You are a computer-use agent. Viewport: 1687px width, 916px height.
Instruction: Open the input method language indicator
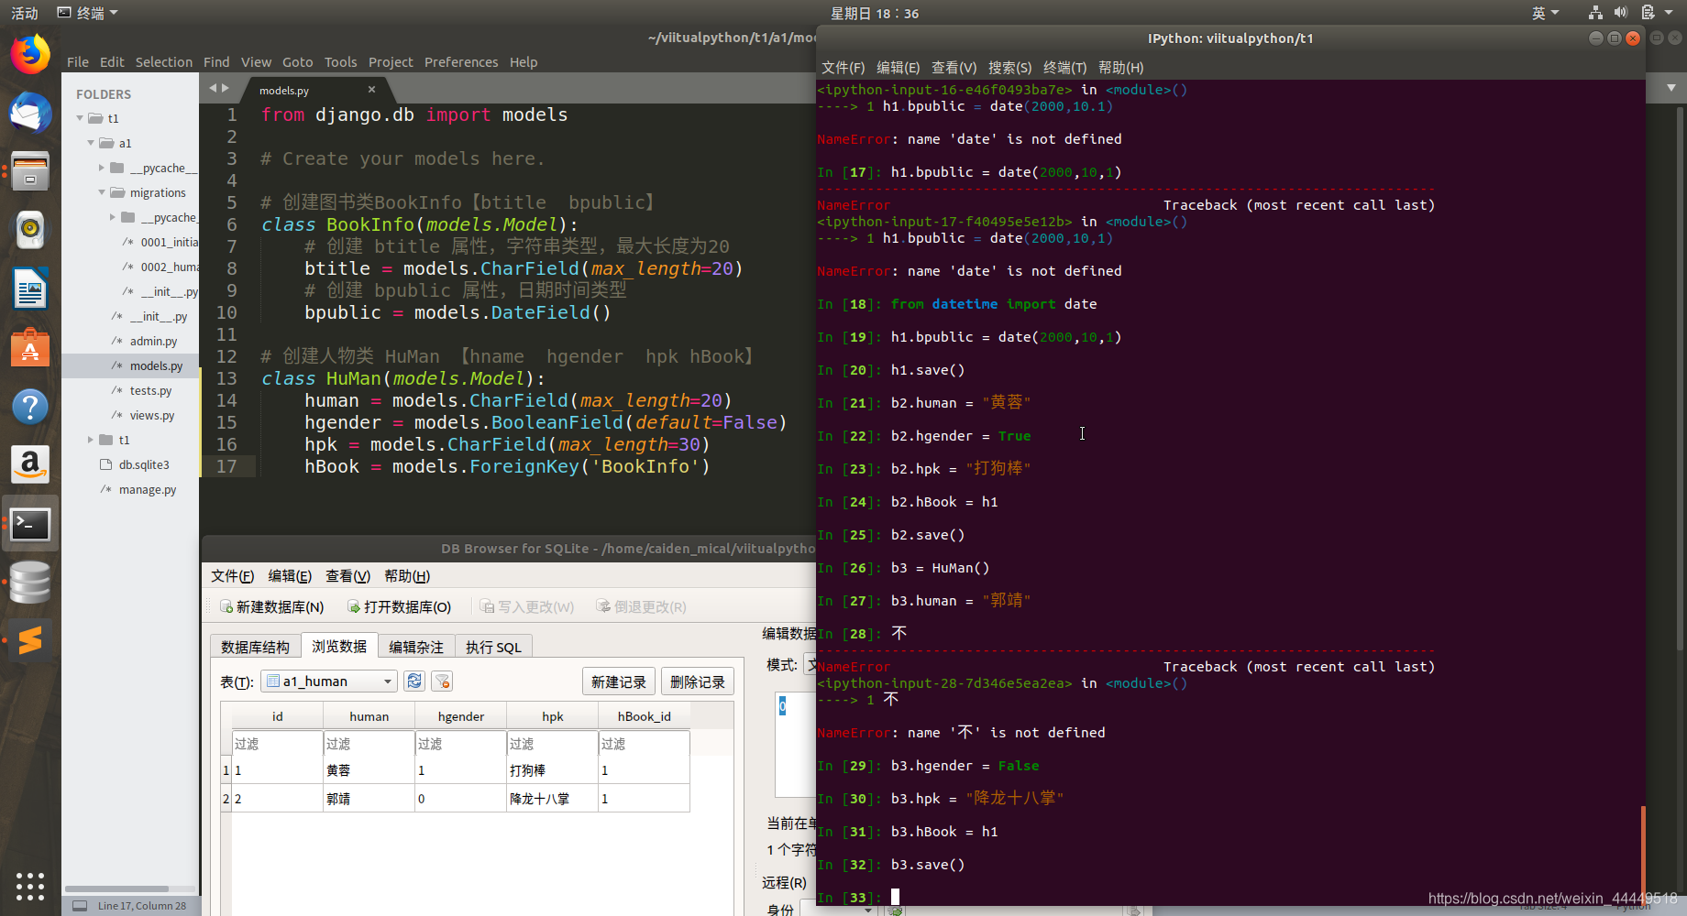coord(1545,13)
